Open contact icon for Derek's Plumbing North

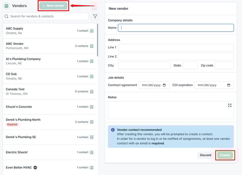click(92, 122)
